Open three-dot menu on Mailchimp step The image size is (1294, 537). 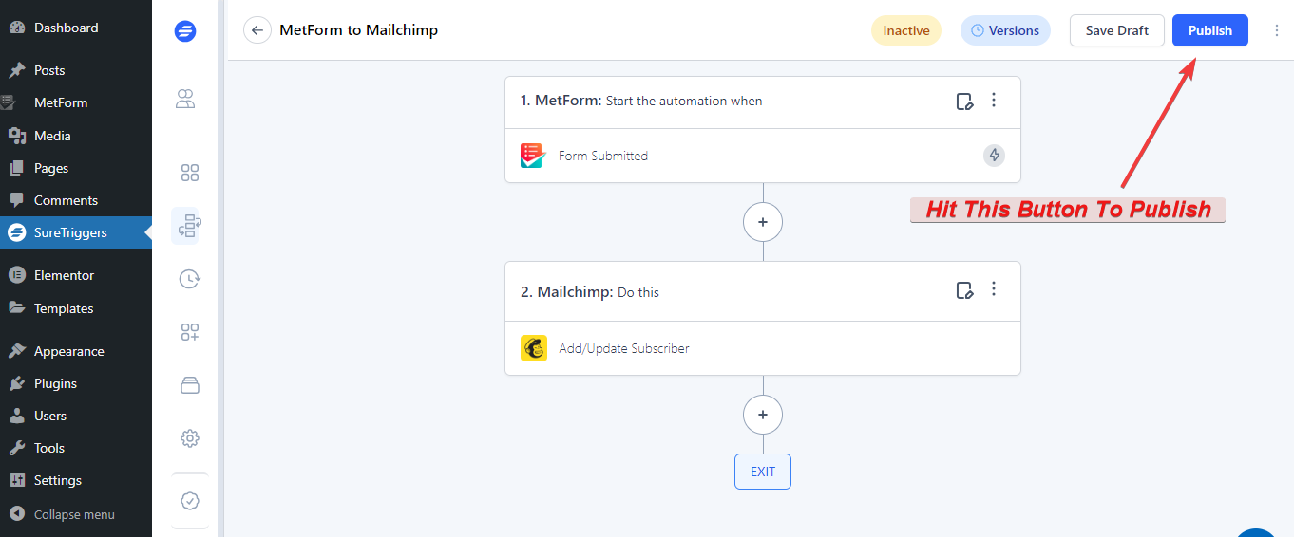994,288
